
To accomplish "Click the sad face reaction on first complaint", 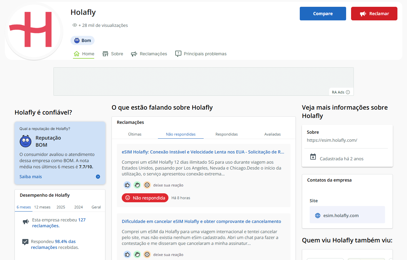I will [x=147, y=185].
